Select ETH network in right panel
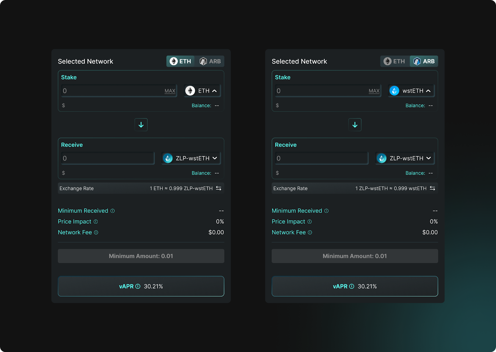Screen dimensions: 496x352 (395, 61)
